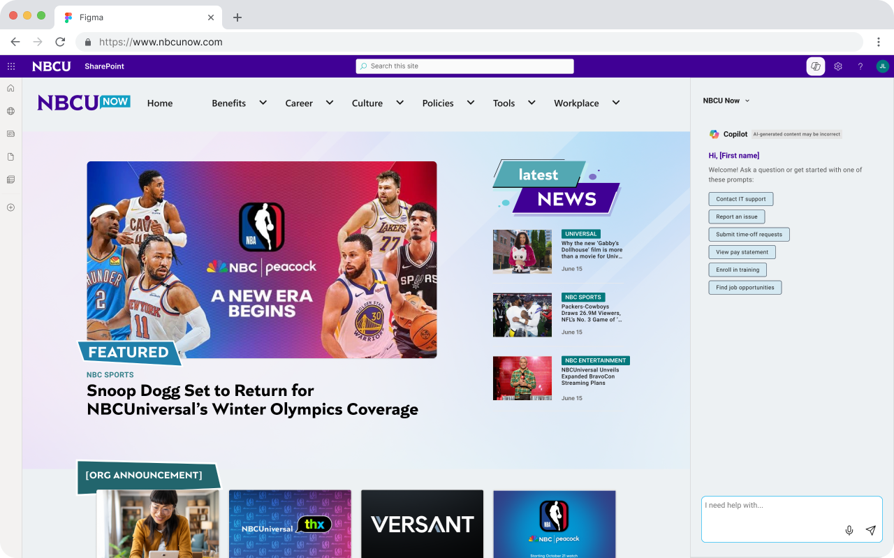Open the Culture nav item
The image size is (894, 558).
pos(367,103)
